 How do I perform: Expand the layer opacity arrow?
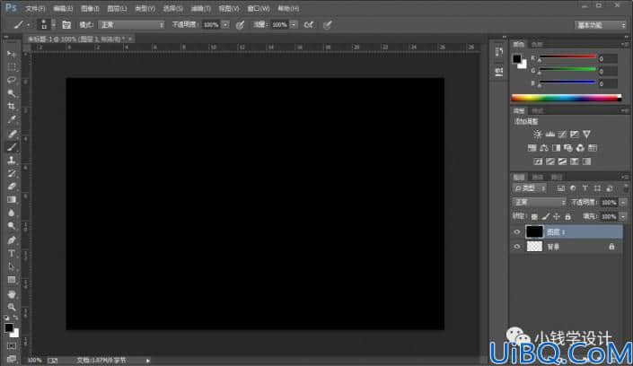point(623,203)
